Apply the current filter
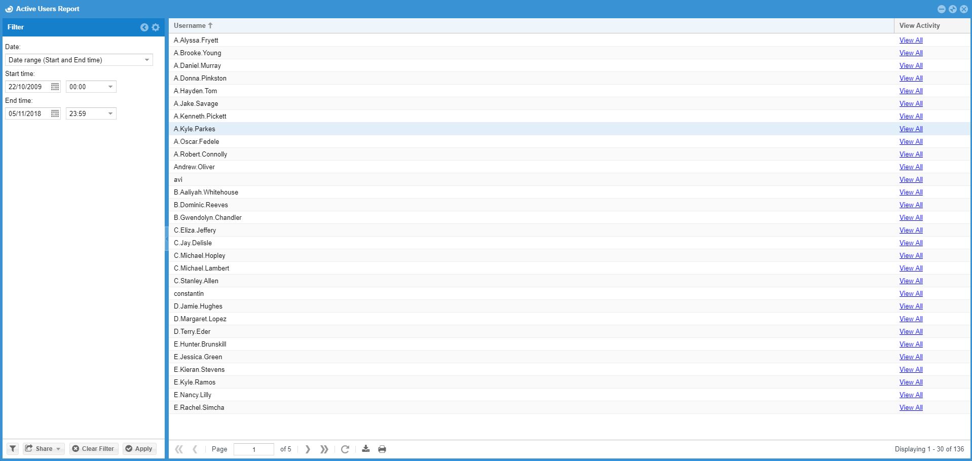 [x=139, y=448]
